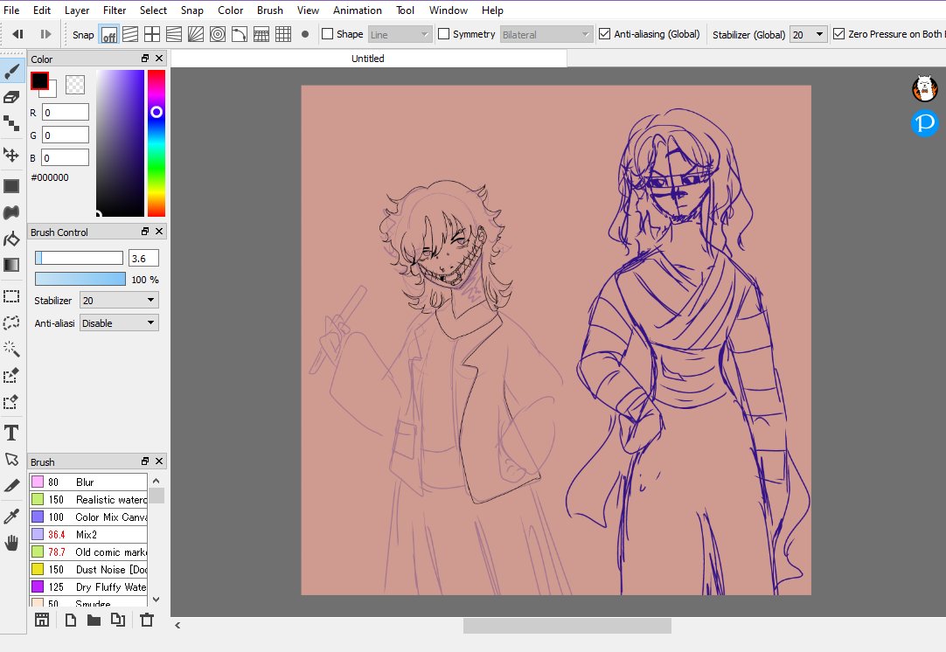946x652 pixels.
Task: Open the Shape Line dropdown
Action: (x=400, y=34)
